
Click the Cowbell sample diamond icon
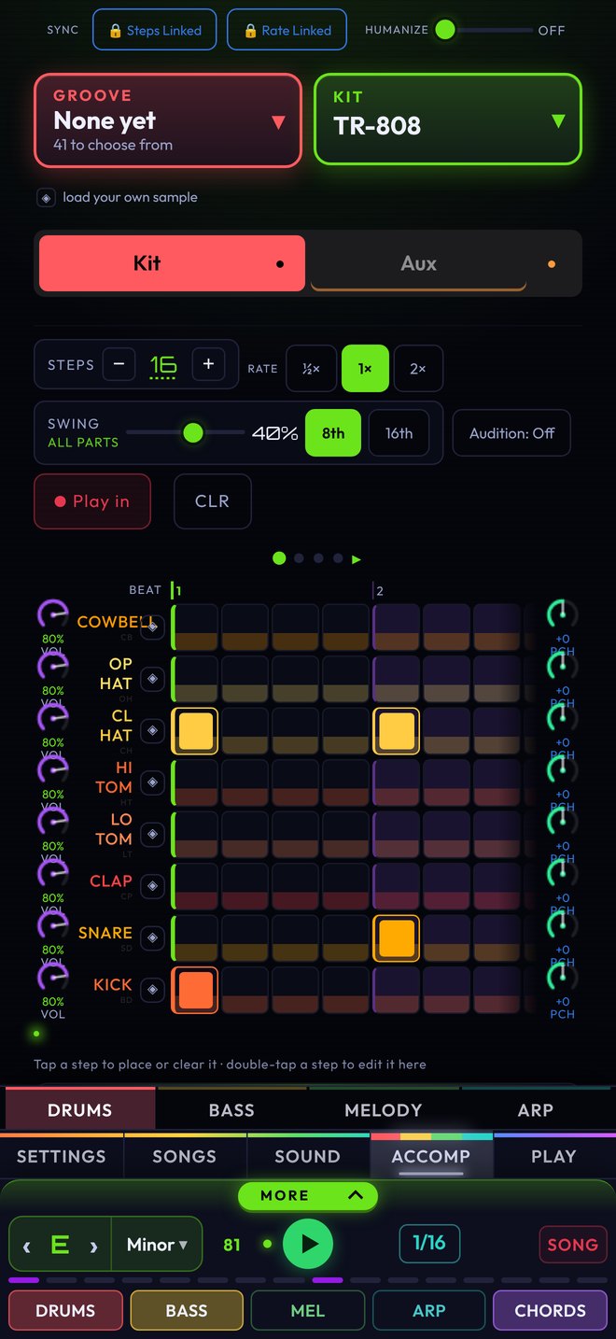click(152, 627)
